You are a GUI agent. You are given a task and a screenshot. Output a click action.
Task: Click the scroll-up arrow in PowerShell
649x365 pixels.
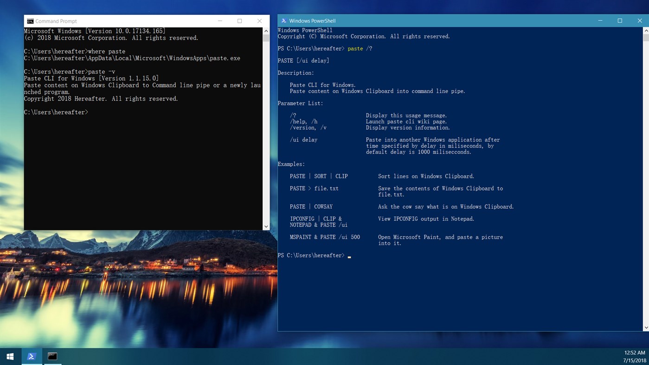[x=645, y=30]
